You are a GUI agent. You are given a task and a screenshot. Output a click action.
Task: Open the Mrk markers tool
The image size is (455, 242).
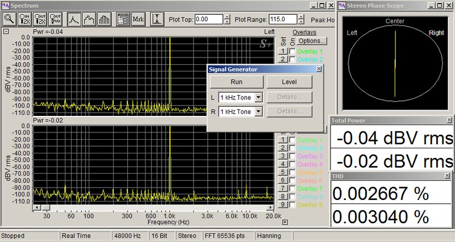(138, 19)
